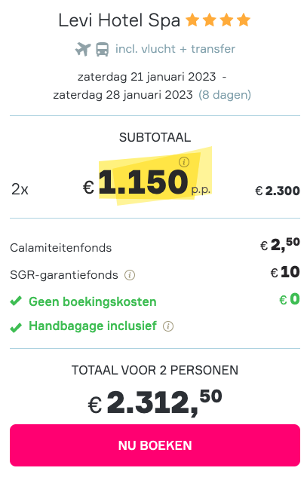
Task: Click green checkmark beside Handbagage inclusief
Action: [x=16, y=328]
